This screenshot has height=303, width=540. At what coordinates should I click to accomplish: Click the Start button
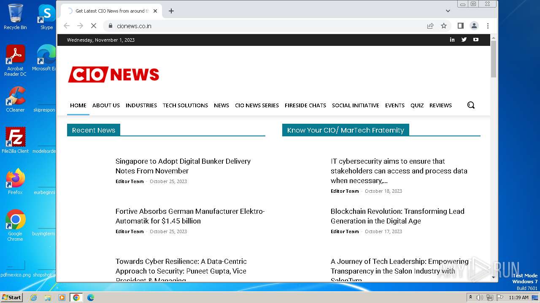pyautogui.click(x=12, y=298)
